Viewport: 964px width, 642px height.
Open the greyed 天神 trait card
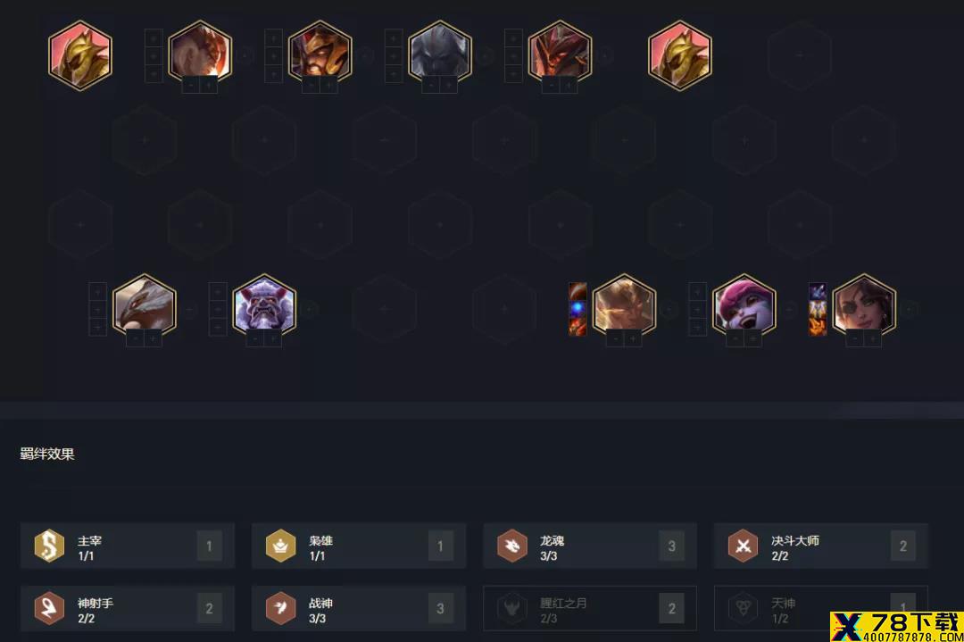click(821, 608)
